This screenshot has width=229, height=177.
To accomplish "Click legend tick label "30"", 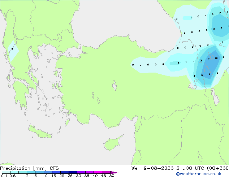I will pyautogui.click(x=78, y=176).
